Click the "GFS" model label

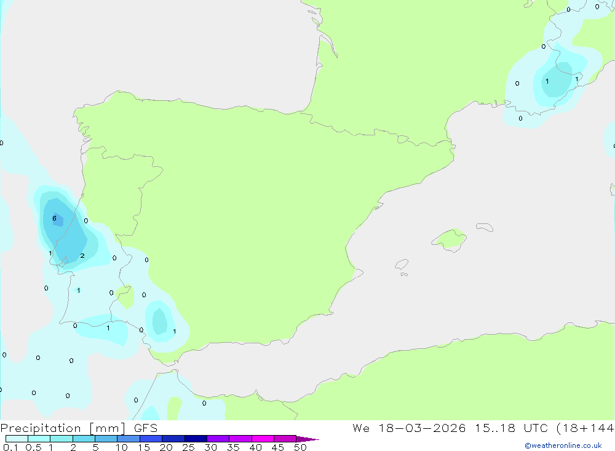(146, 428)
